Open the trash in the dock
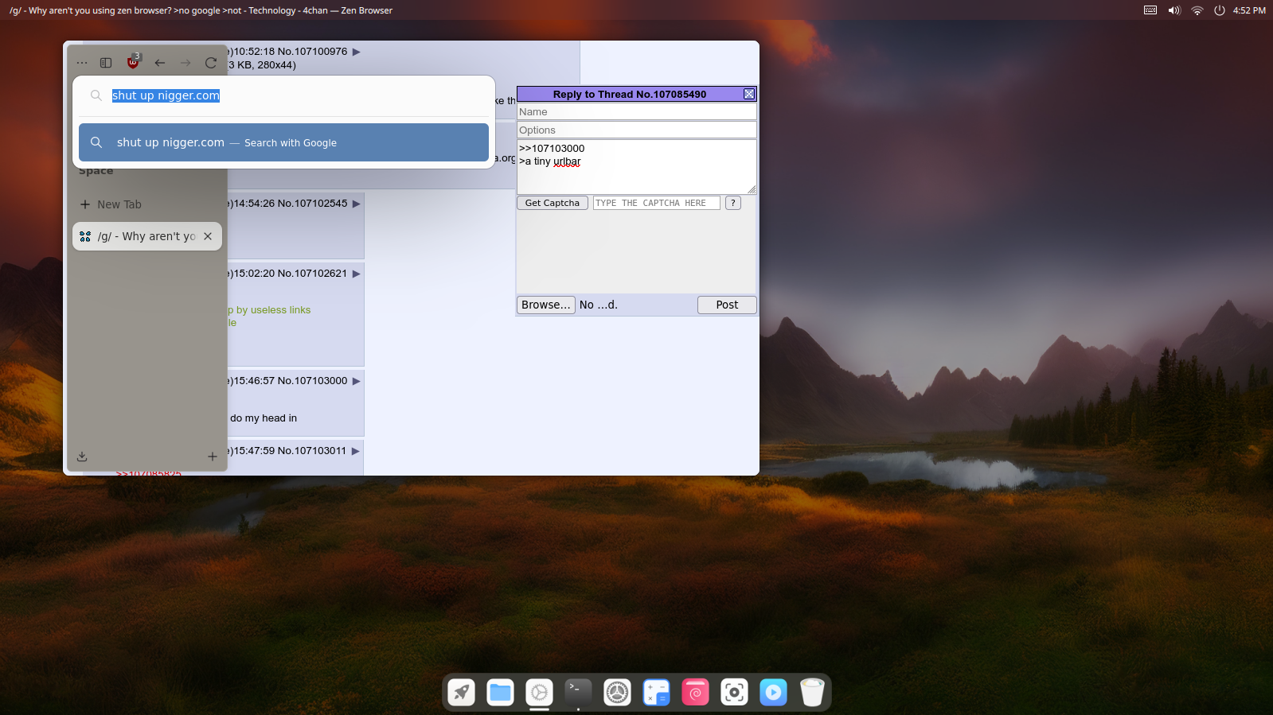1273x715 pixels. (x=812, y=692)
